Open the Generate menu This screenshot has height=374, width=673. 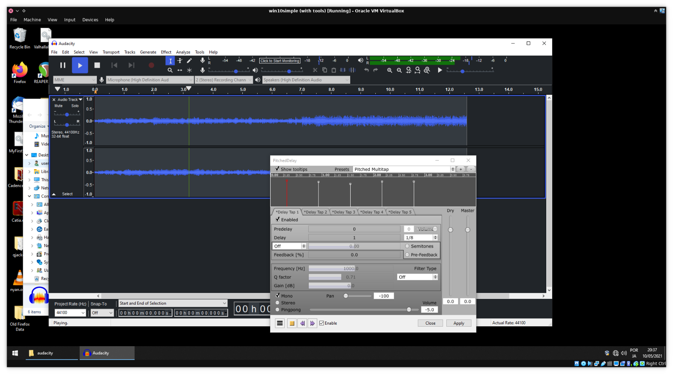click(x=148, y=52)
